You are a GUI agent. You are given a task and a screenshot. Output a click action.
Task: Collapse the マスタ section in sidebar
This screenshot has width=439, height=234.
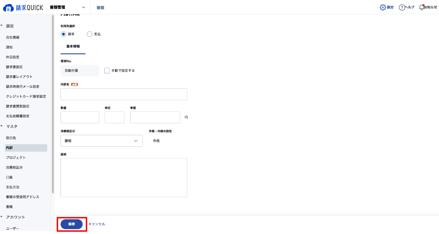pyautogui.click(x=1, y=126)
